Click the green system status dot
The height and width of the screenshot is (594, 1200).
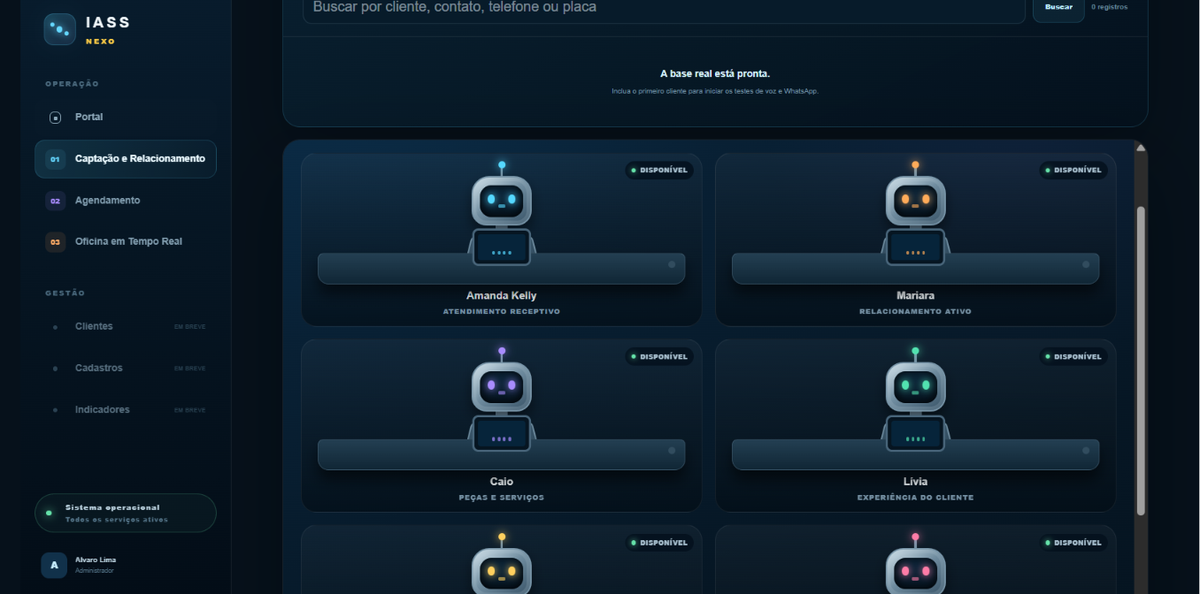(49, 513)
